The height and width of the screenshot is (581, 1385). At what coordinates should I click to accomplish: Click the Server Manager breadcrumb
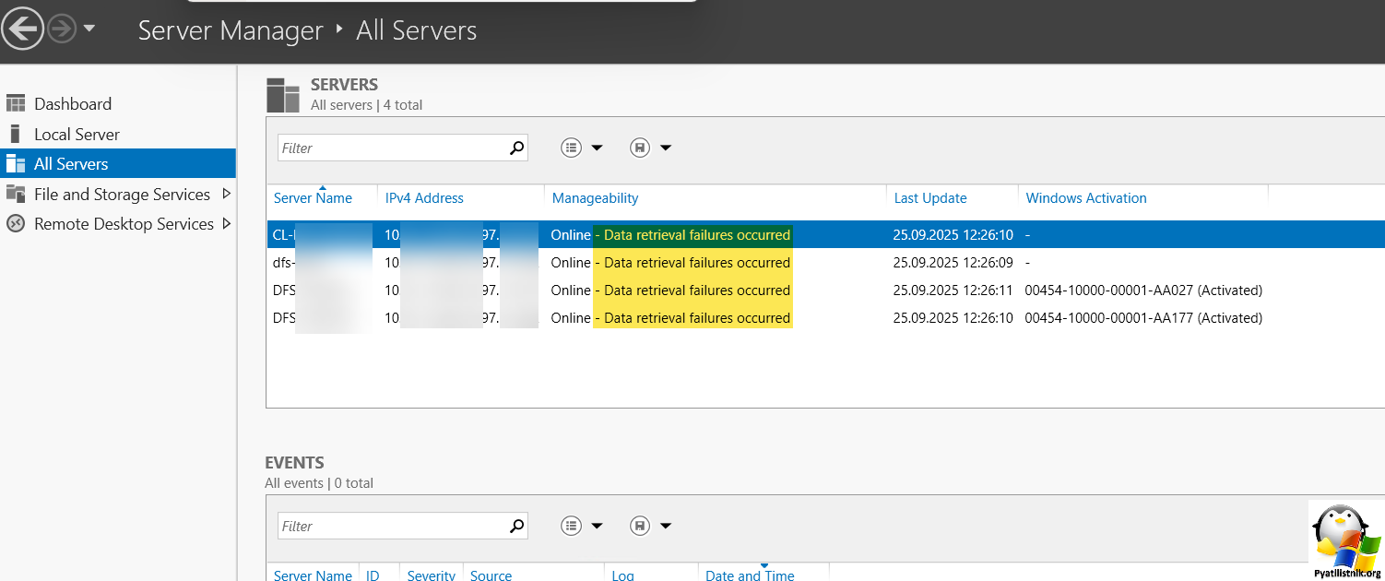[231, 30]
